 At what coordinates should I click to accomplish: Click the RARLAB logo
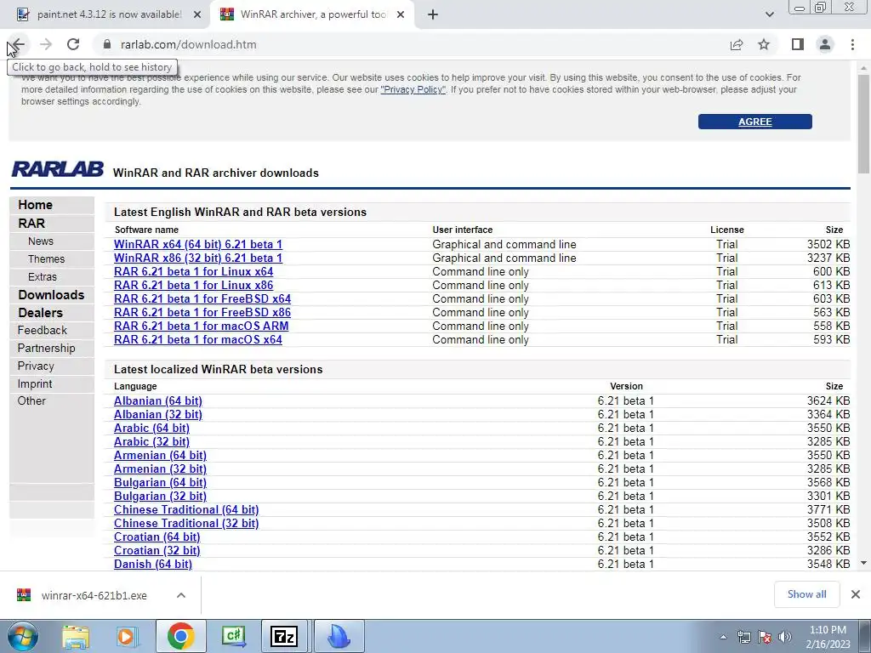coord(57,169)
